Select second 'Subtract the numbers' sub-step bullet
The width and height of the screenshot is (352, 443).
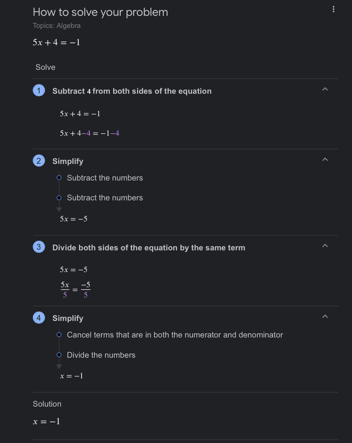coord(59,198)
